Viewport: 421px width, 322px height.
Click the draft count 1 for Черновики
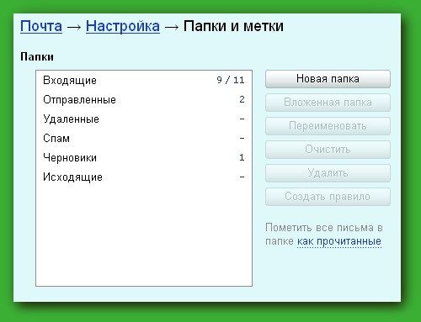(242, 157)
